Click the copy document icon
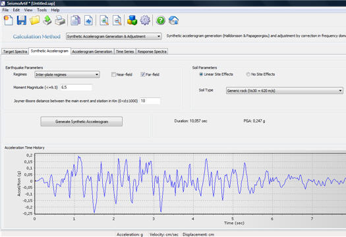This screenshot has height=237, width=346. 75,20
